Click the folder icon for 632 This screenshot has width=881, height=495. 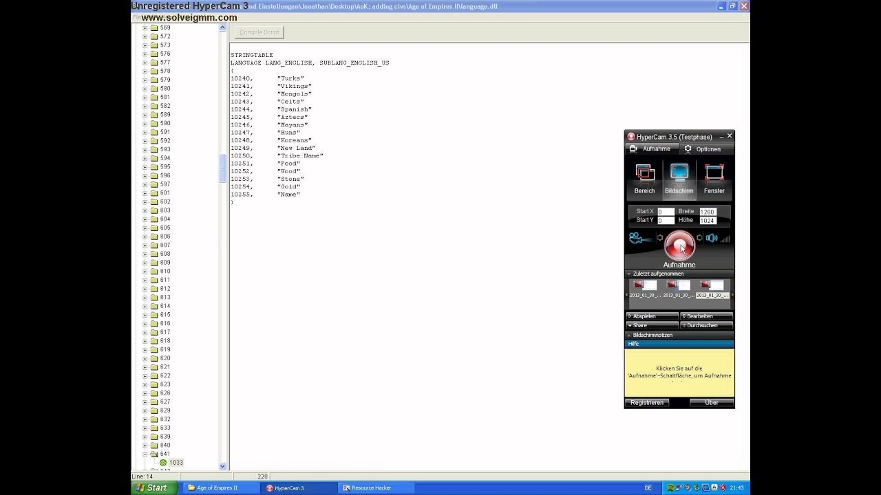[x=154, y=419]
